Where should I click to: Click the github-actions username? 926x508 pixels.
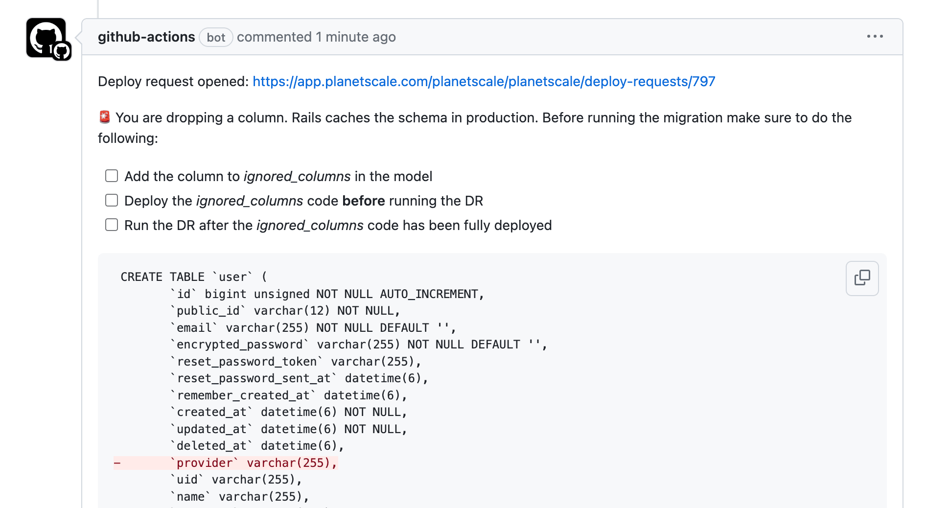[146, 37]
